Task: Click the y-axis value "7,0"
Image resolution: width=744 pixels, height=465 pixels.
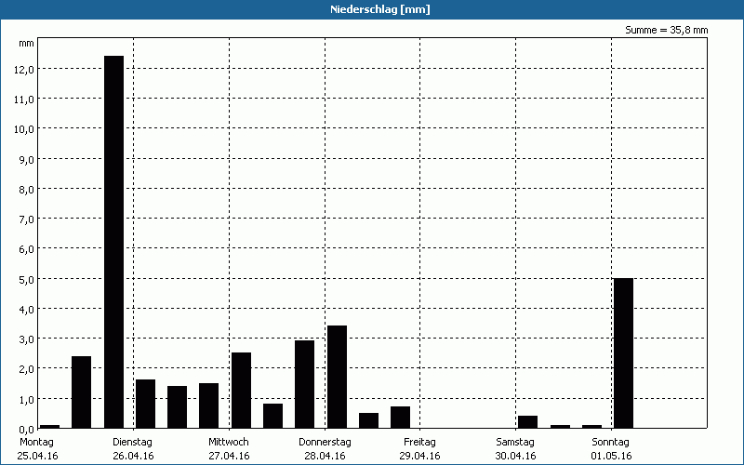Action: pyautogui.click(x=27, y=219)
